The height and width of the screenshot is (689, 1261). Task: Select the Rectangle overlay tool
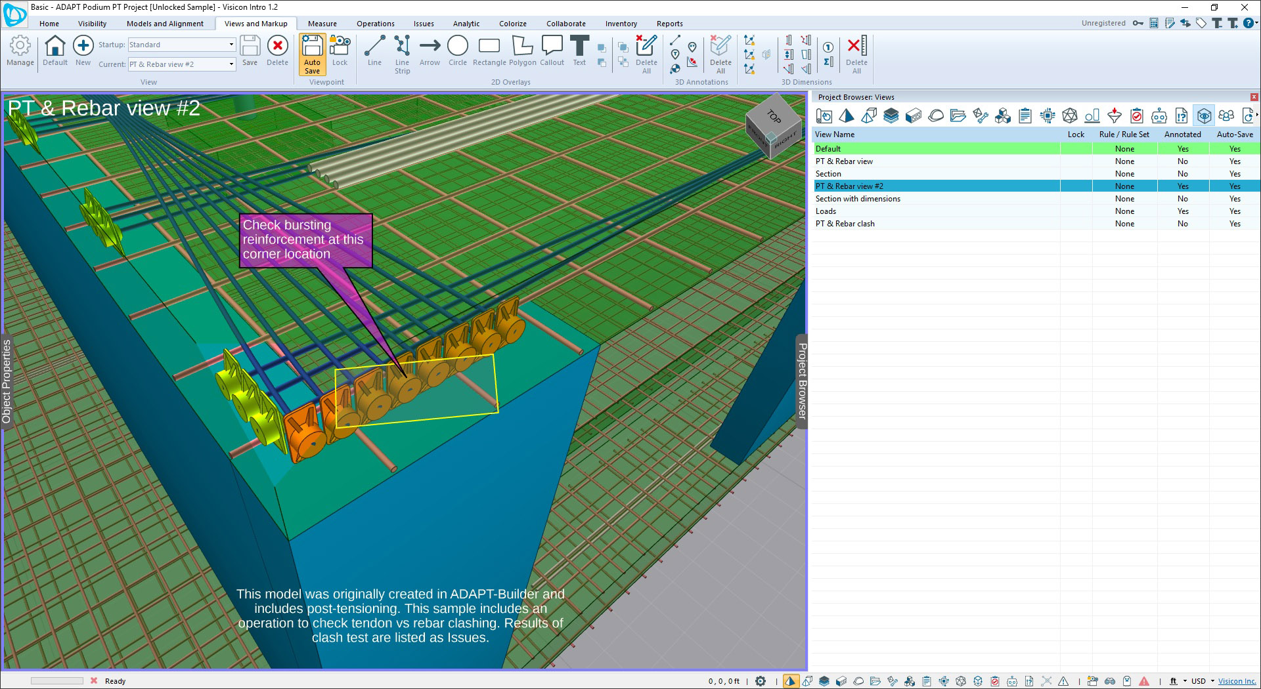tap(489, 51)
